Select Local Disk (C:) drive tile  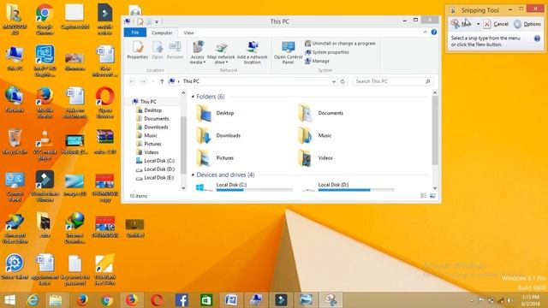tap(244, 187)
